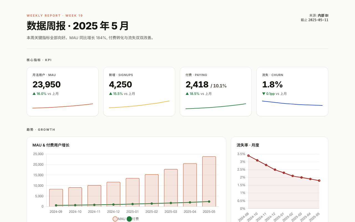Click the churn line point at 2024-09

(x=248, y=156)
